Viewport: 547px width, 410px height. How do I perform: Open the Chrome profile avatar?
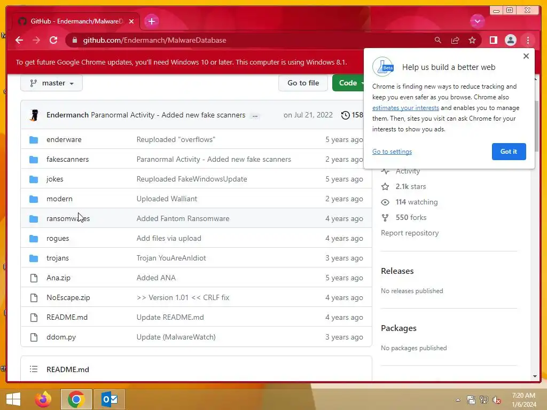[510, 40]
